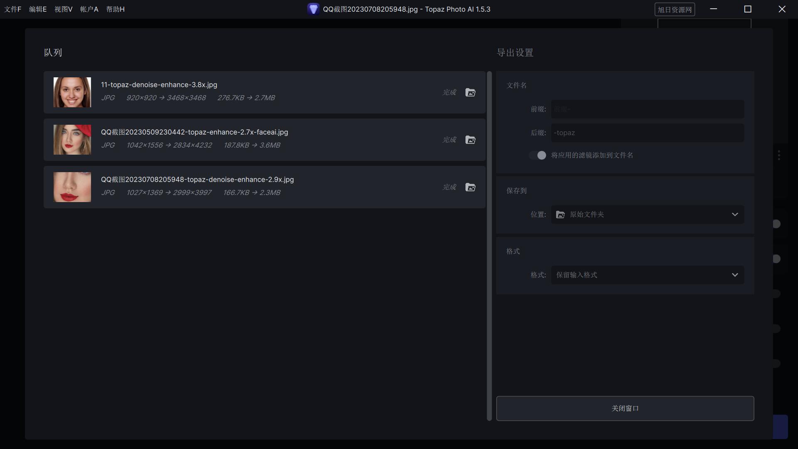Click the 关闭窗口 button
The image size is (798, 449).
pos(625,408)
